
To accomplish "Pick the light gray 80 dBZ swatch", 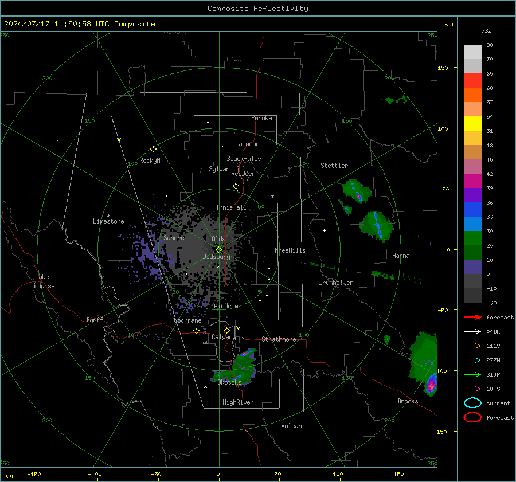I will pos(472,52).
